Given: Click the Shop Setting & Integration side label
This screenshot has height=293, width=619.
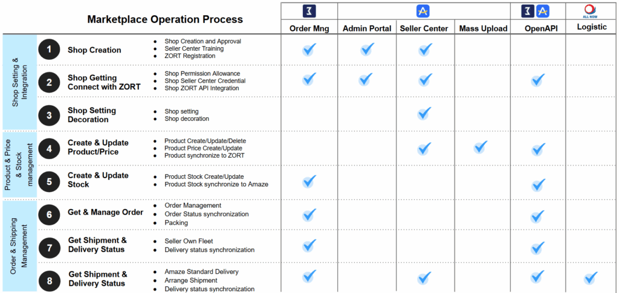Looking at the screenshot, I should pyautogui.click(x=19, y=82).
